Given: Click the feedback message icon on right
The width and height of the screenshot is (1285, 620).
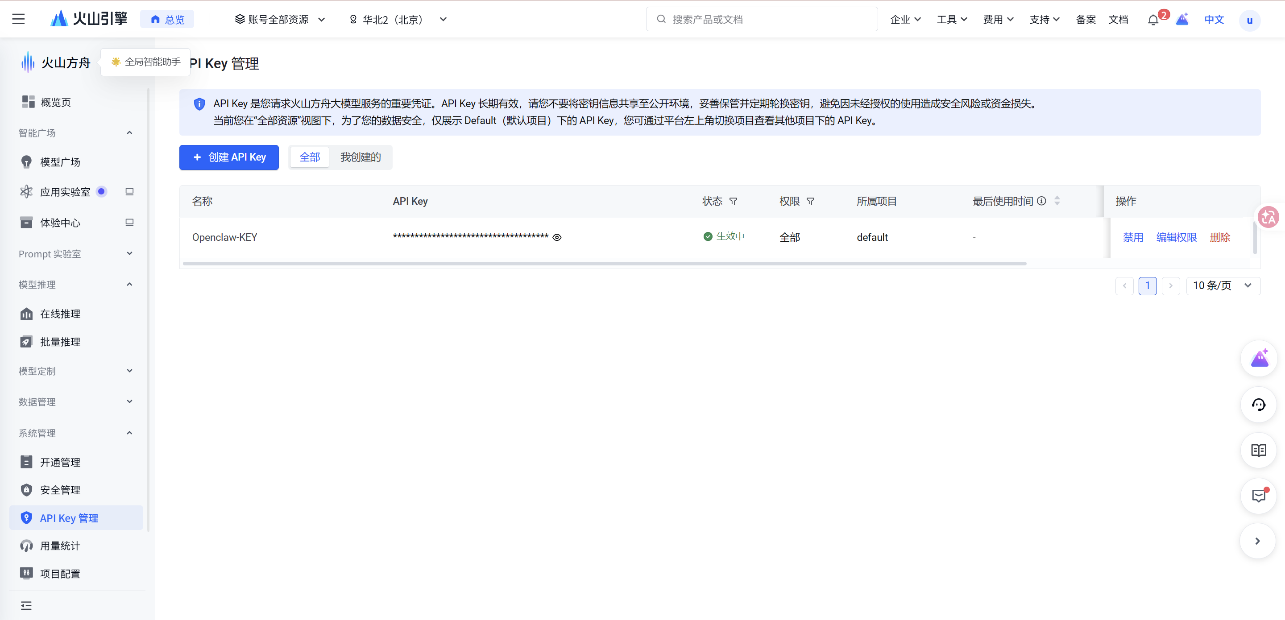Looking at the screenshot, I should pos(1258,496).
